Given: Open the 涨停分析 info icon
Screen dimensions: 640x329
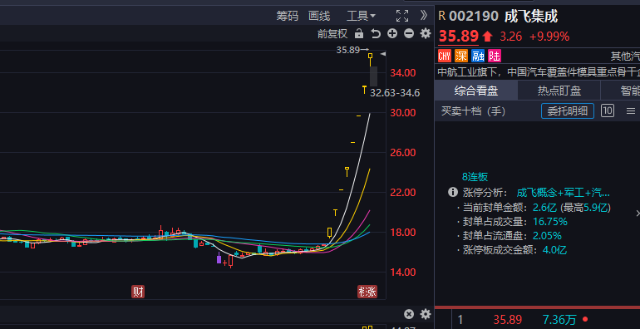Looking at the screenshot, I should [x=452, y=192].
